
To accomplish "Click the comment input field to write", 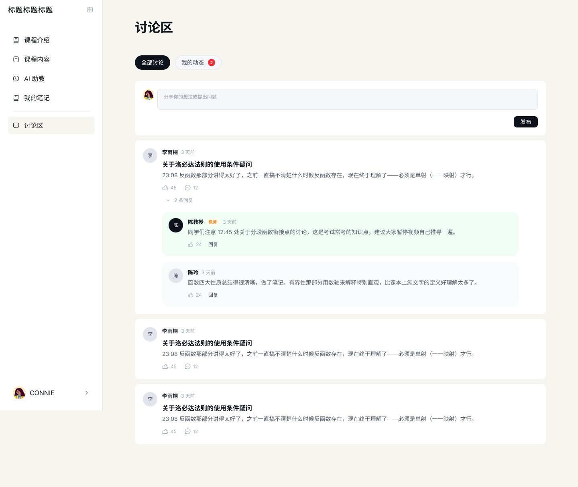I will click(347, 99).
